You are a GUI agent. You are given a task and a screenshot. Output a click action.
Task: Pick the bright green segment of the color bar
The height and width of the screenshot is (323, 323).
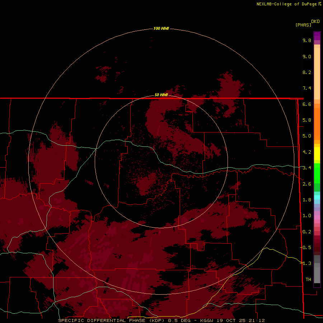(x=317, y=173)
